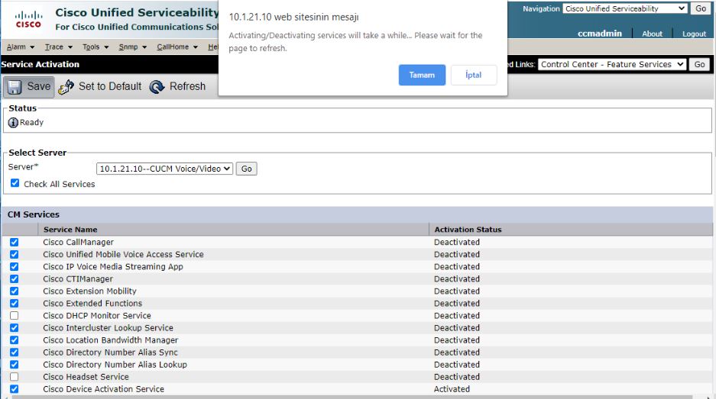Screen dimensions: 716x399
Task: Click the horizontal scrollbar at page bottom
Action: (x=352, y=397)
